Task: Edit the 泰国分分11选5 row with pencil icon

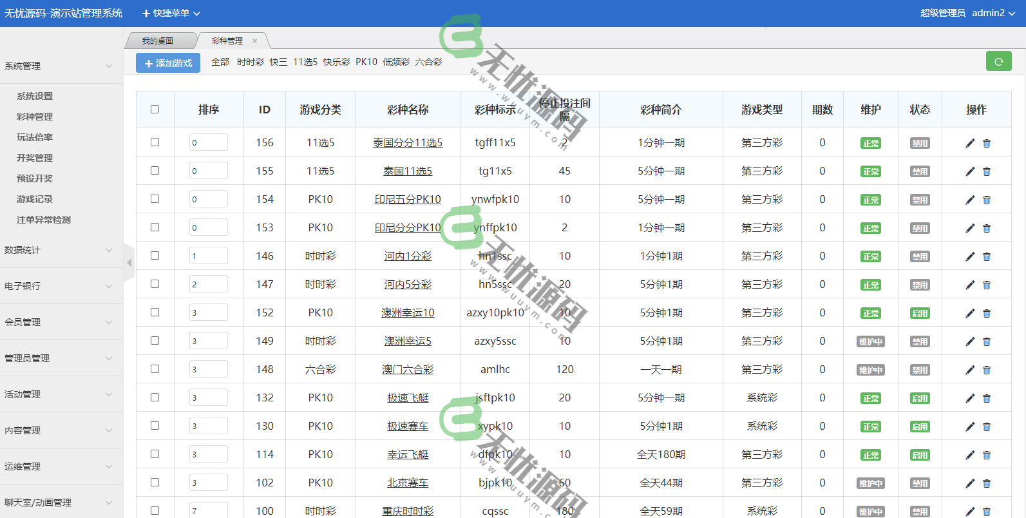Action: coord(970,143)
